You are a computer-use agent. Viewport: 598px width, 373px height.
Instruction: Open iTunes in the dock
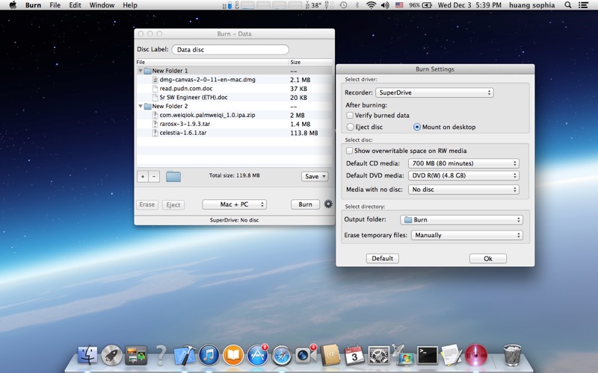(209, 355)
